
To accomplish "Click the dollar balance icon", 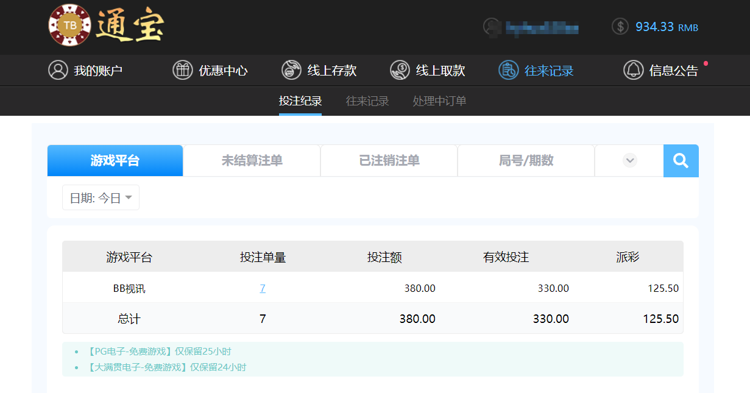I will [620, 26].
